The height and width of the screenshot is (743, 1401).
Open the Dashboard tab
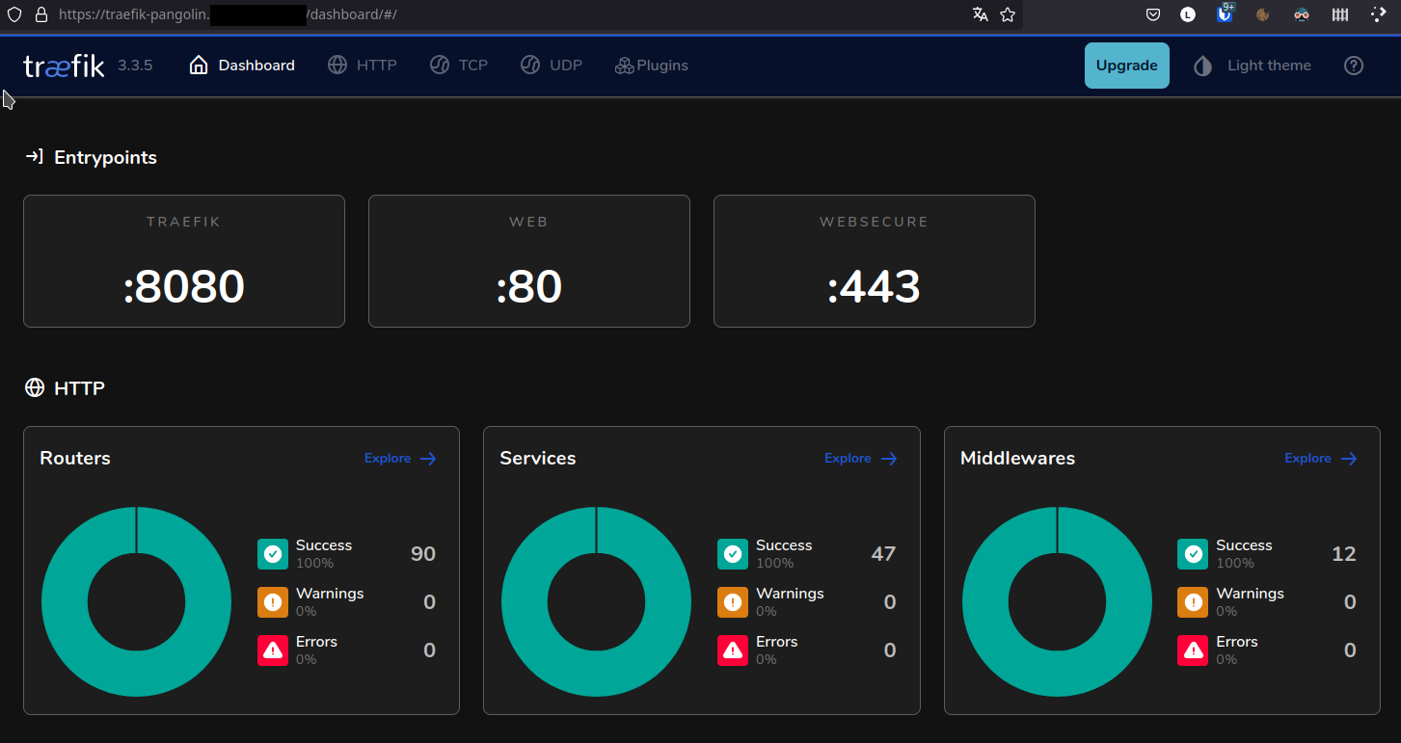coord(242,66)
